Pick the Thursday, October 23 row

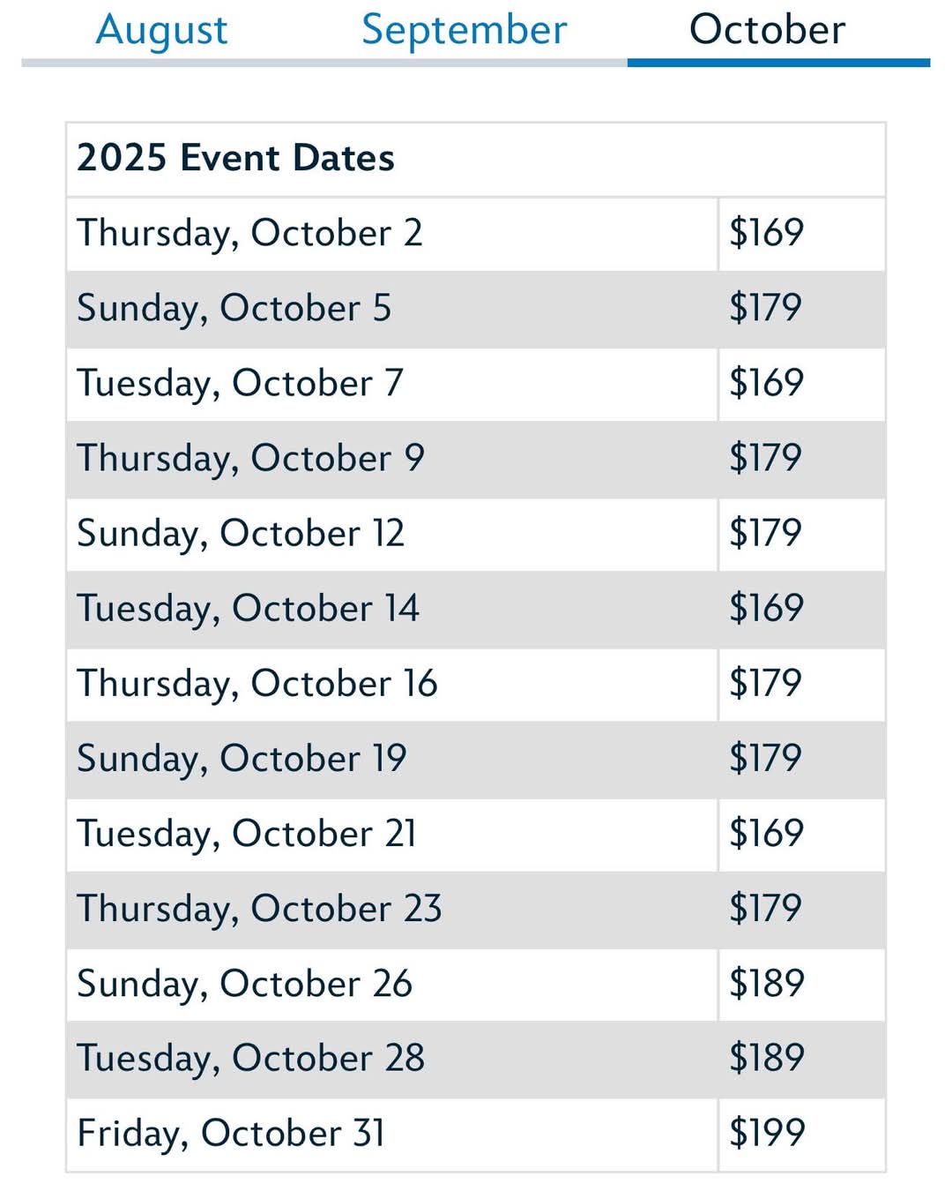pyautogui.click(x=476, y=909)
